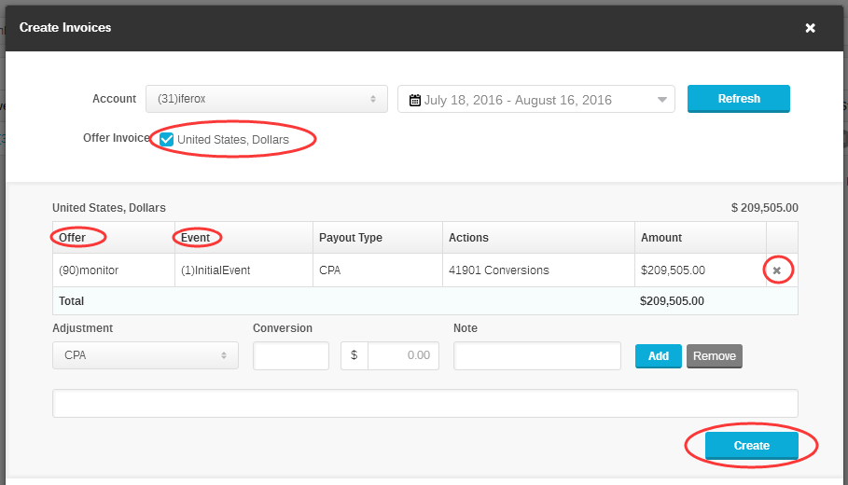Viewport: 848px width, 485px height.
Task: Click the Payout Type column header
Action: point(351,238)
